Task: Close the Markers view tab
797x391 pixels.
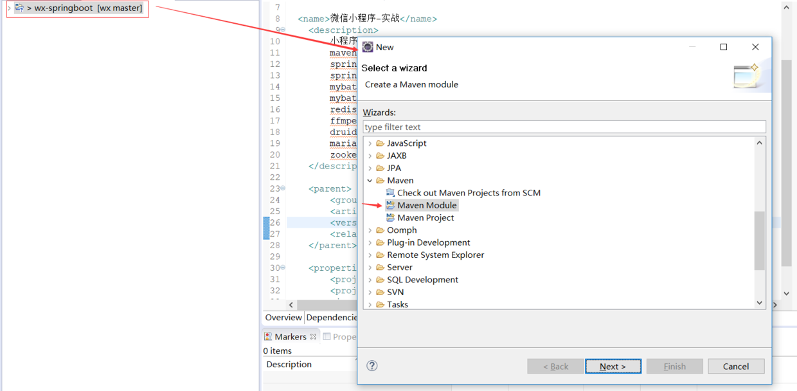Action: tap(314, 336)
